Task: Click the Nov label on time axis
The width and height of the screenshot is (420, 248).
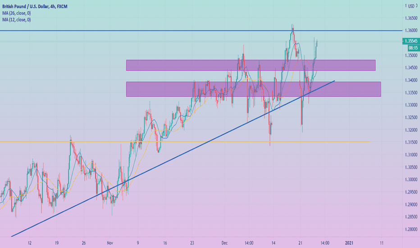Action: pyautogui.click(x=110, y=243)
